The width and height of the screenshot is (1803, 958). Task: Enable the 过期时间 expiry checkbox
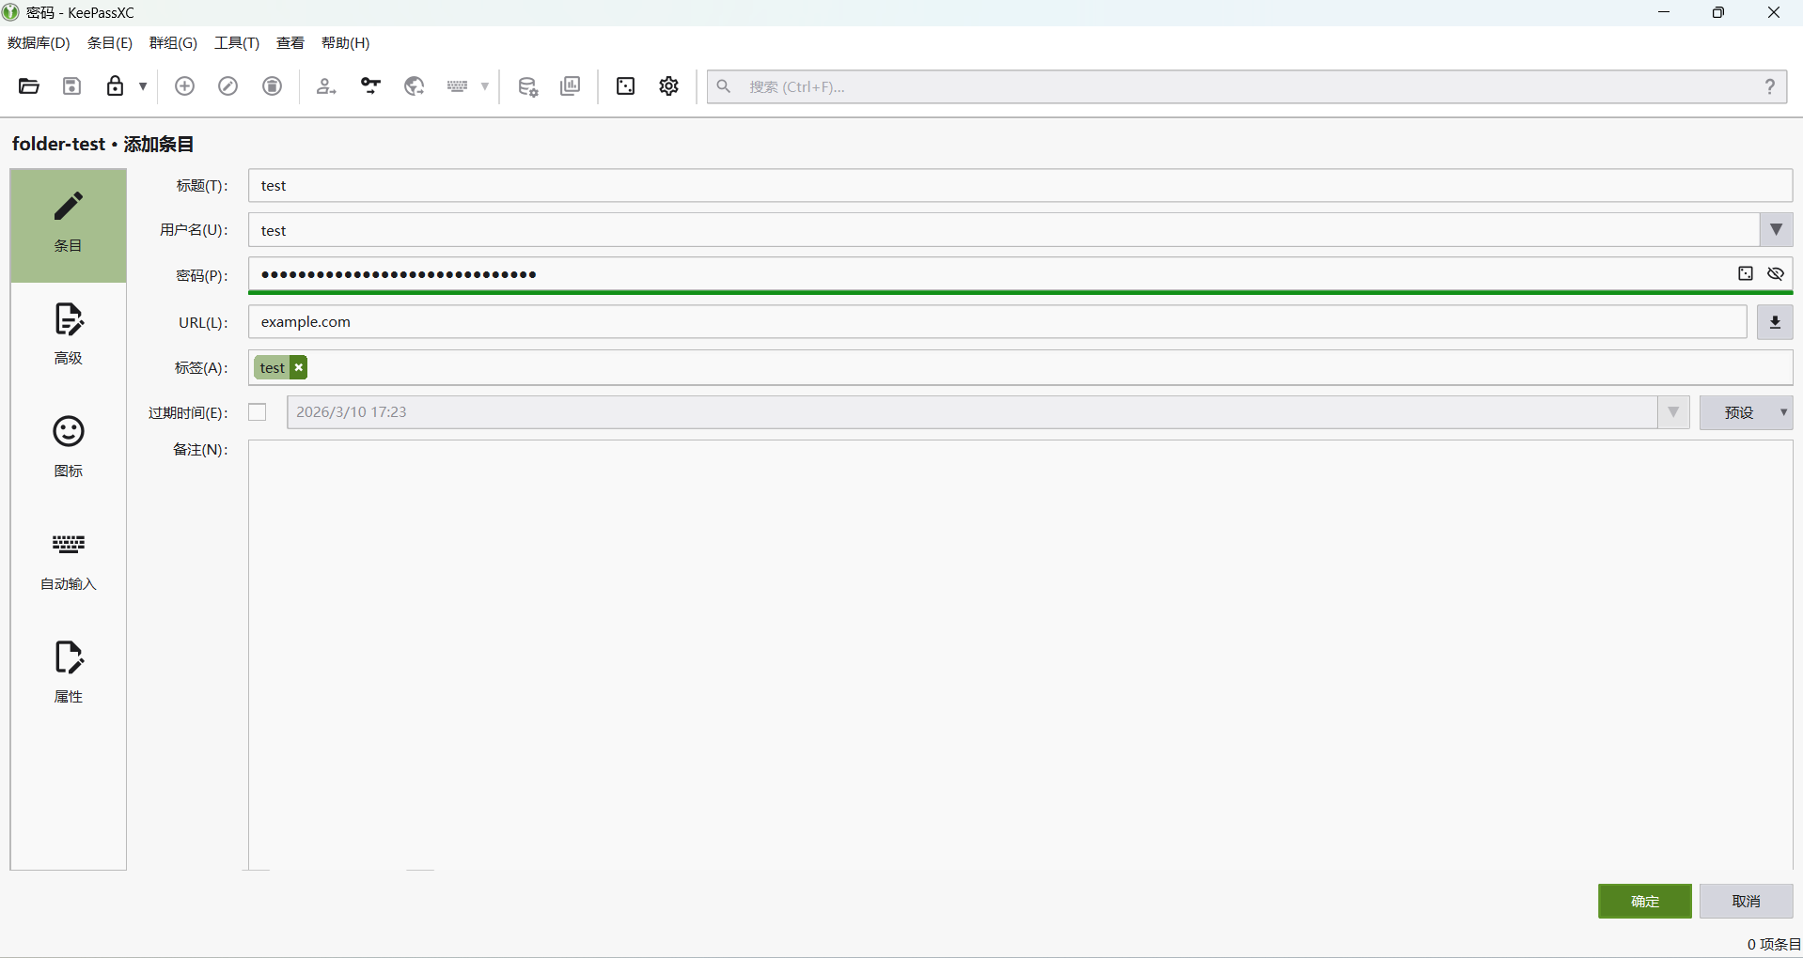coord(258,412)
